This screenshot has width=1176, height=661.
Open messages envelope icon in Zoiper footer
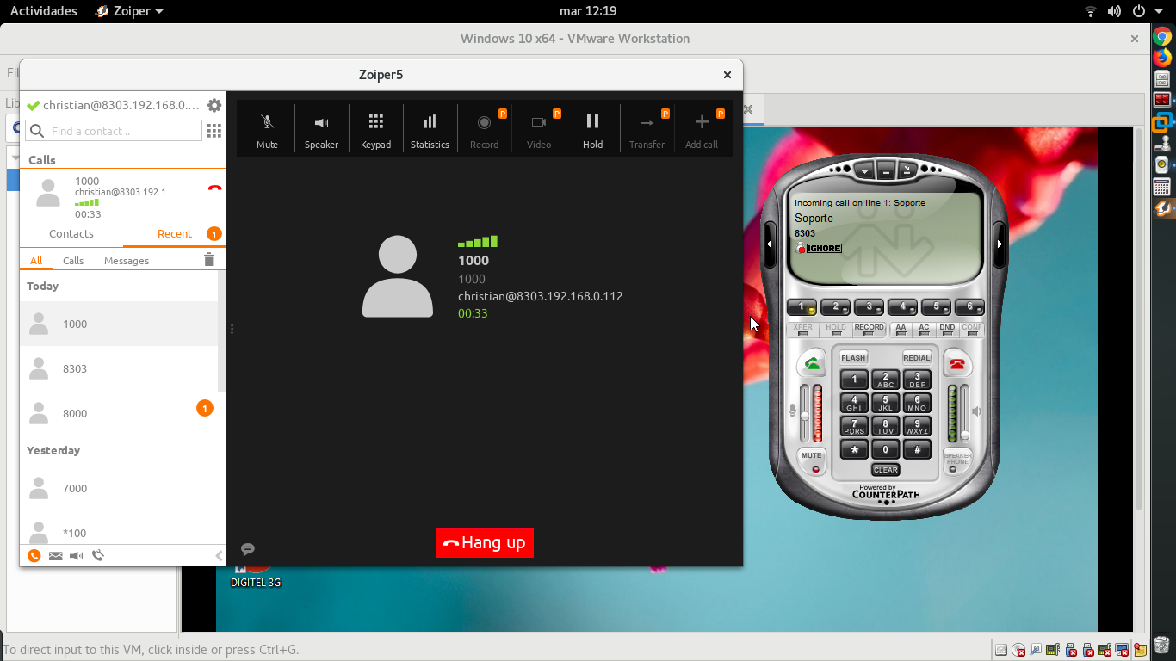(x=56, y=556)
